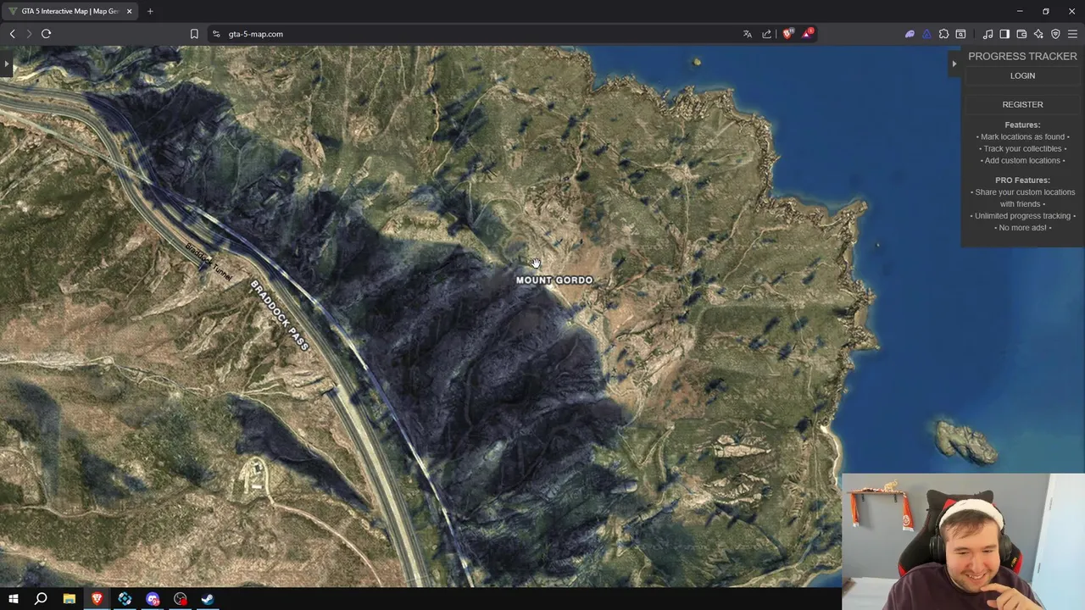Bookmark this page with the bookmark icon
The image size is (1085, 610).
[194, 34]
